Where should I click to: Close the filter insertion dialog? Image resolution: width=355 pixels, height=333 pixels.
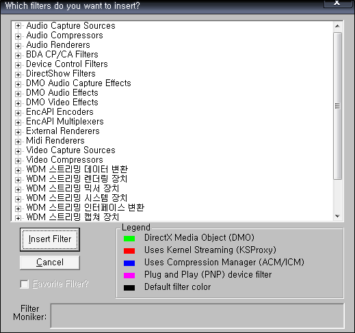click(x=337, y=3)
